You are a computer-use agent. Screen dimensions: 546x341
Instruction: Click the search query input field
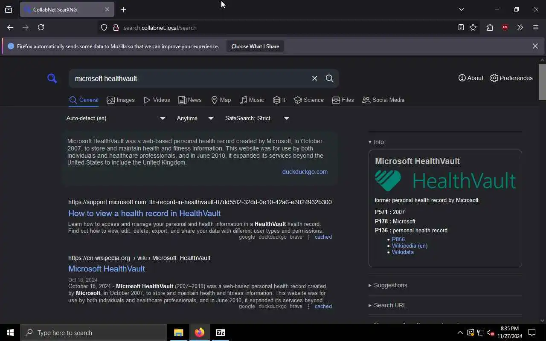pos(190,78)
